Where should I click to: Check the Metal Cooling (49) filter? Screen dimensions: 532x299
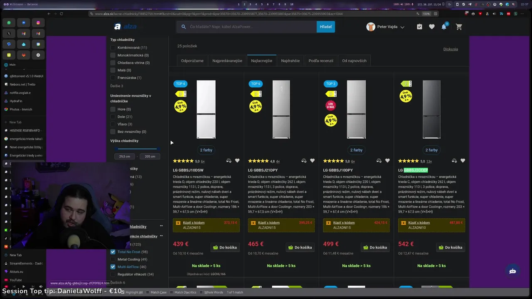113,260
